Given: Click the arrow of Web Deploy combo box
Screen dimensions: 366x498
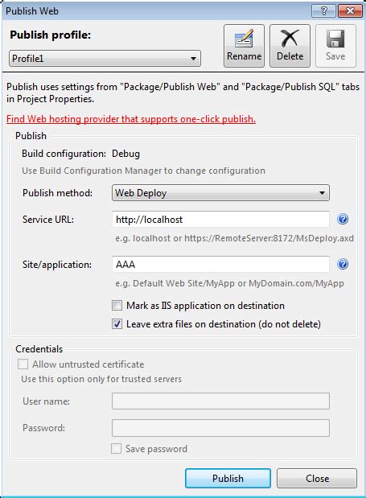Looking at the screenshot, I should [322, 193].
